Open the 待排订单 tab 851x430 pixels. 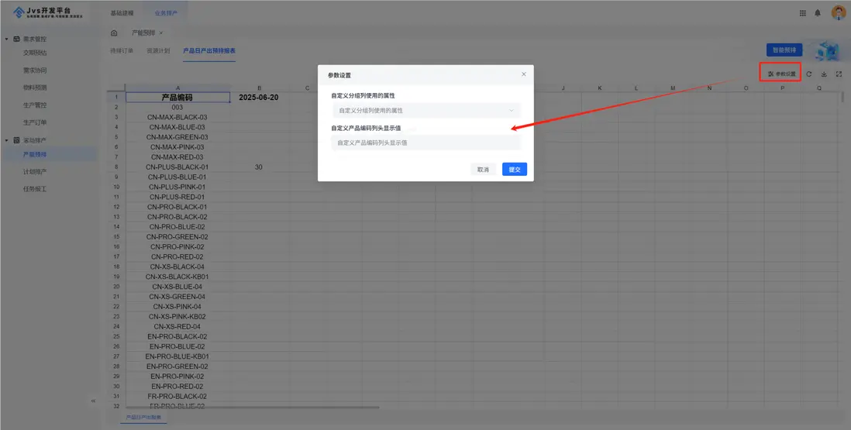[122, 51]
